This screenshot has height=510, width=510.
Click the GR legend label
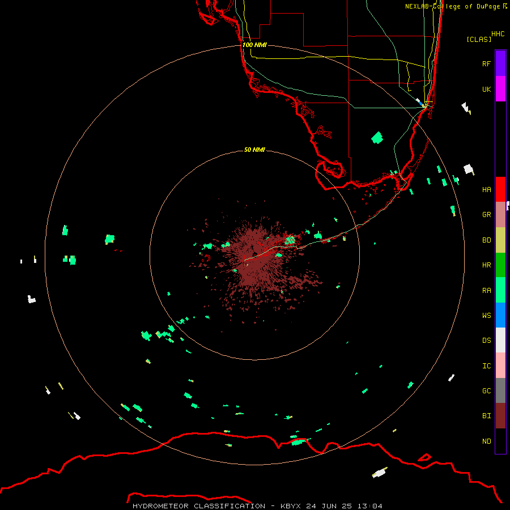click(486, 215)
